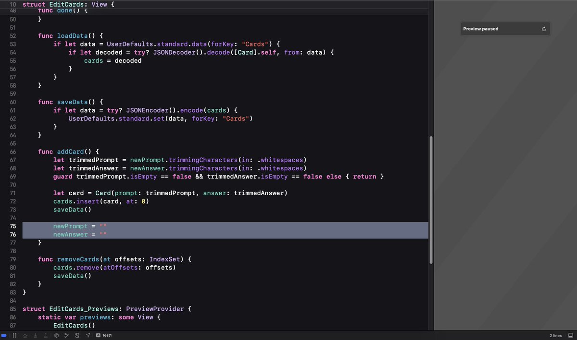Click 'static var previews' on line 86
This screenshot has width=577, height=340.
click(75, 317)
